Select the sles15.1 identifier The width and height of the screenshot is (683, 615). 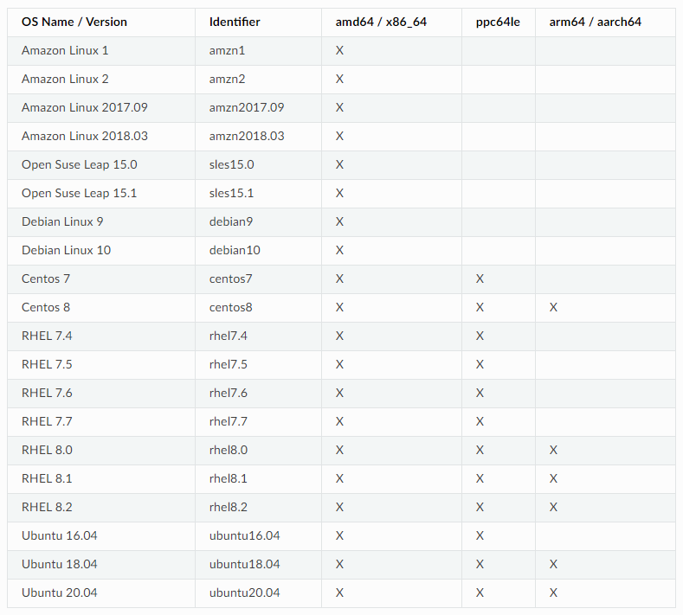coord(231,193)
